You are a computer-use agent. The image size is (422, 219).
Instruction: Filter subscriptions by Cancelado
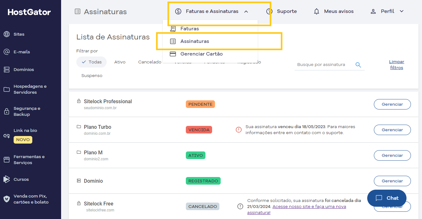(150, 62)
